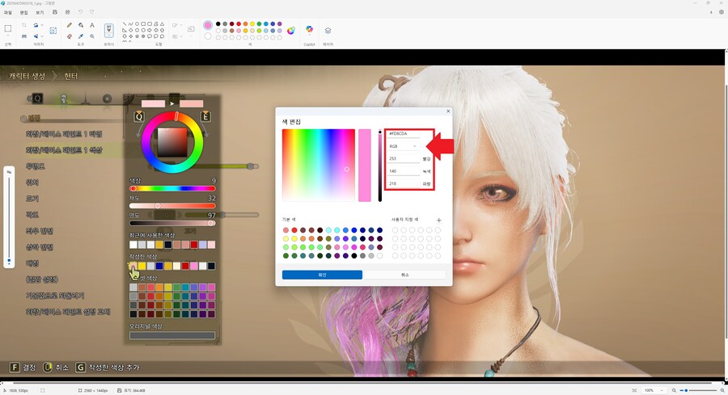Select the Text tool (A icon)
This screenshot has width=728, height=395.
tap(92, 25)
